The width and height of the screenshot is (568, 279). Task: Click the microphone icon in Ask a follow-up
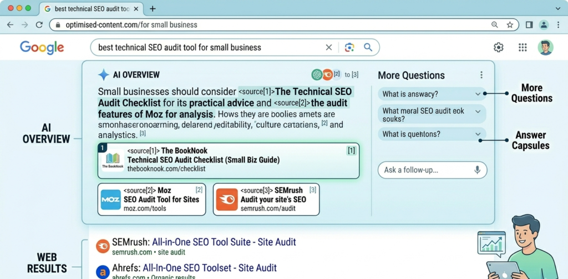(x=478, y=170)
